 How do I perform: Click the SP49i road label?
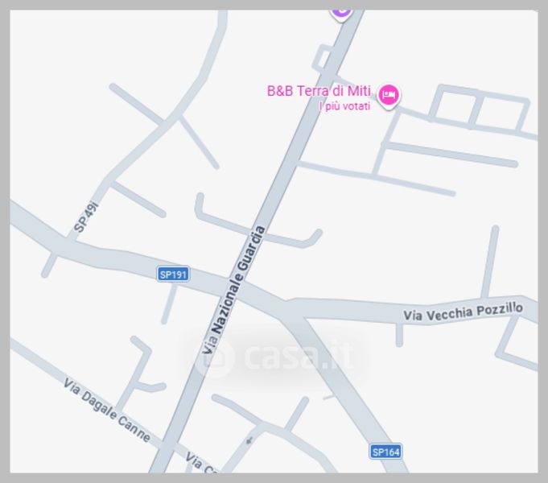86,217
